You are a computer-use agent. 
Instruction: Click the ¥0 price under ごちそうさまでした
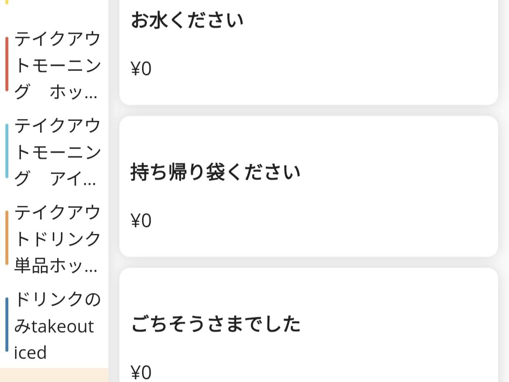pyautogui.click(x=141, y=372)
